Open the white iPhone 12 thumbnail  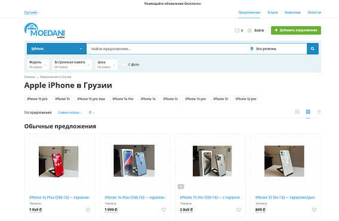pos(284,161)
